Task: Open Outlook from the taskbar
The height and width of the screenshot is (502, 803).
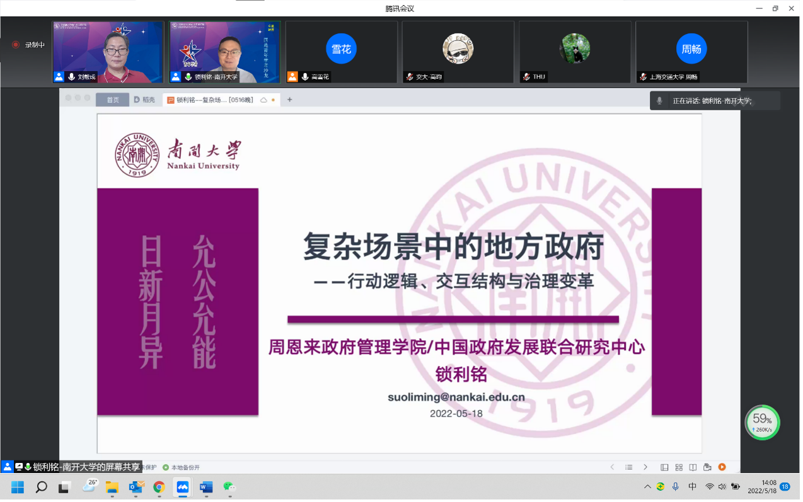Action: click(x=136, y=487)
